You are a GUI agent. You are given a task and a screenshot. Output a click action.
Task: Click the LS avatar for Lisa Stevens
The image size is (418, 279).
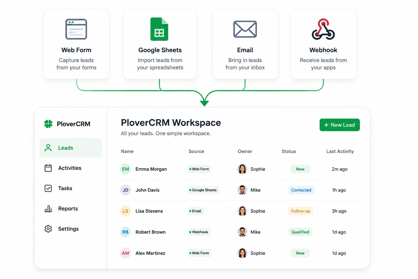(125, 211)
